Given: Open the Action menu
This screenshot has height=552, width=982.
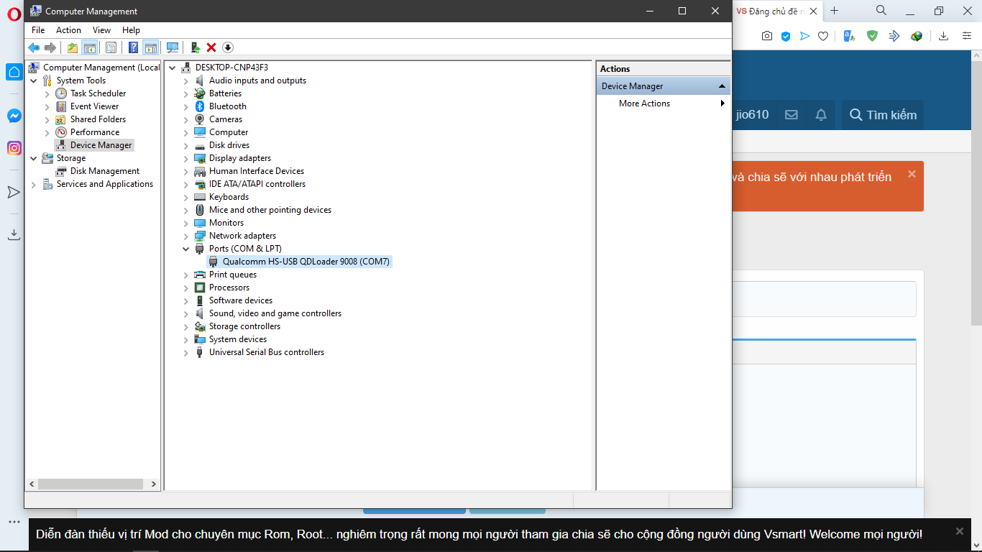Looking at the screenshot, I should click(68, 30).
